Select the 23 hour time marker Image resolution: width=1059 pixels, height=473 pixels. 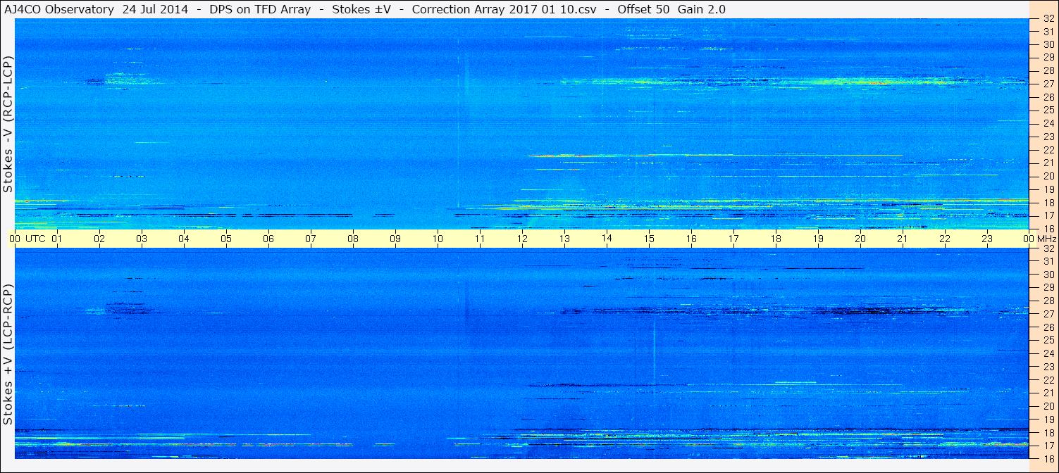pyautogui.click(x=987, y=239)
